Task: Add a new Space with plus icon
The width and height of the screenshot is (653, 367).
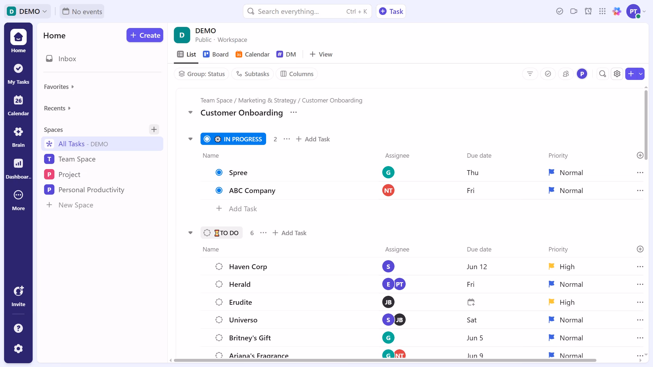Action: 154,129
